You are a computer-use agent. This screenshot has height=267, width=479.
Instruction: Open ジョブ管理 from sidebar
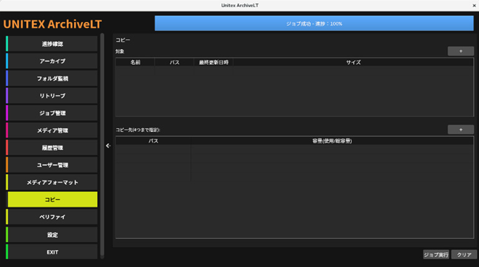pos(52,113)
